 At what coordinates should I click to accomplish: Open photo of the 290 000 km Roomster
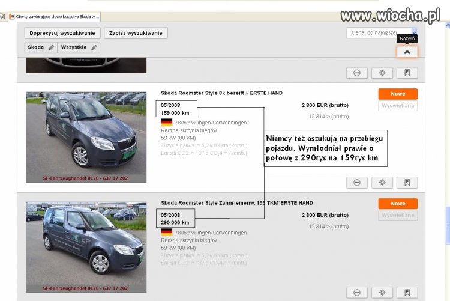point(86,248)
